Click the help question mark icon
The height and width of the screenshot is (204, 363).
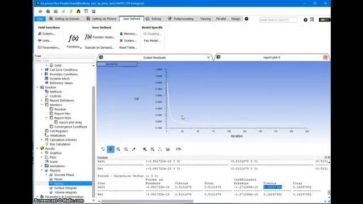[305, 20]
